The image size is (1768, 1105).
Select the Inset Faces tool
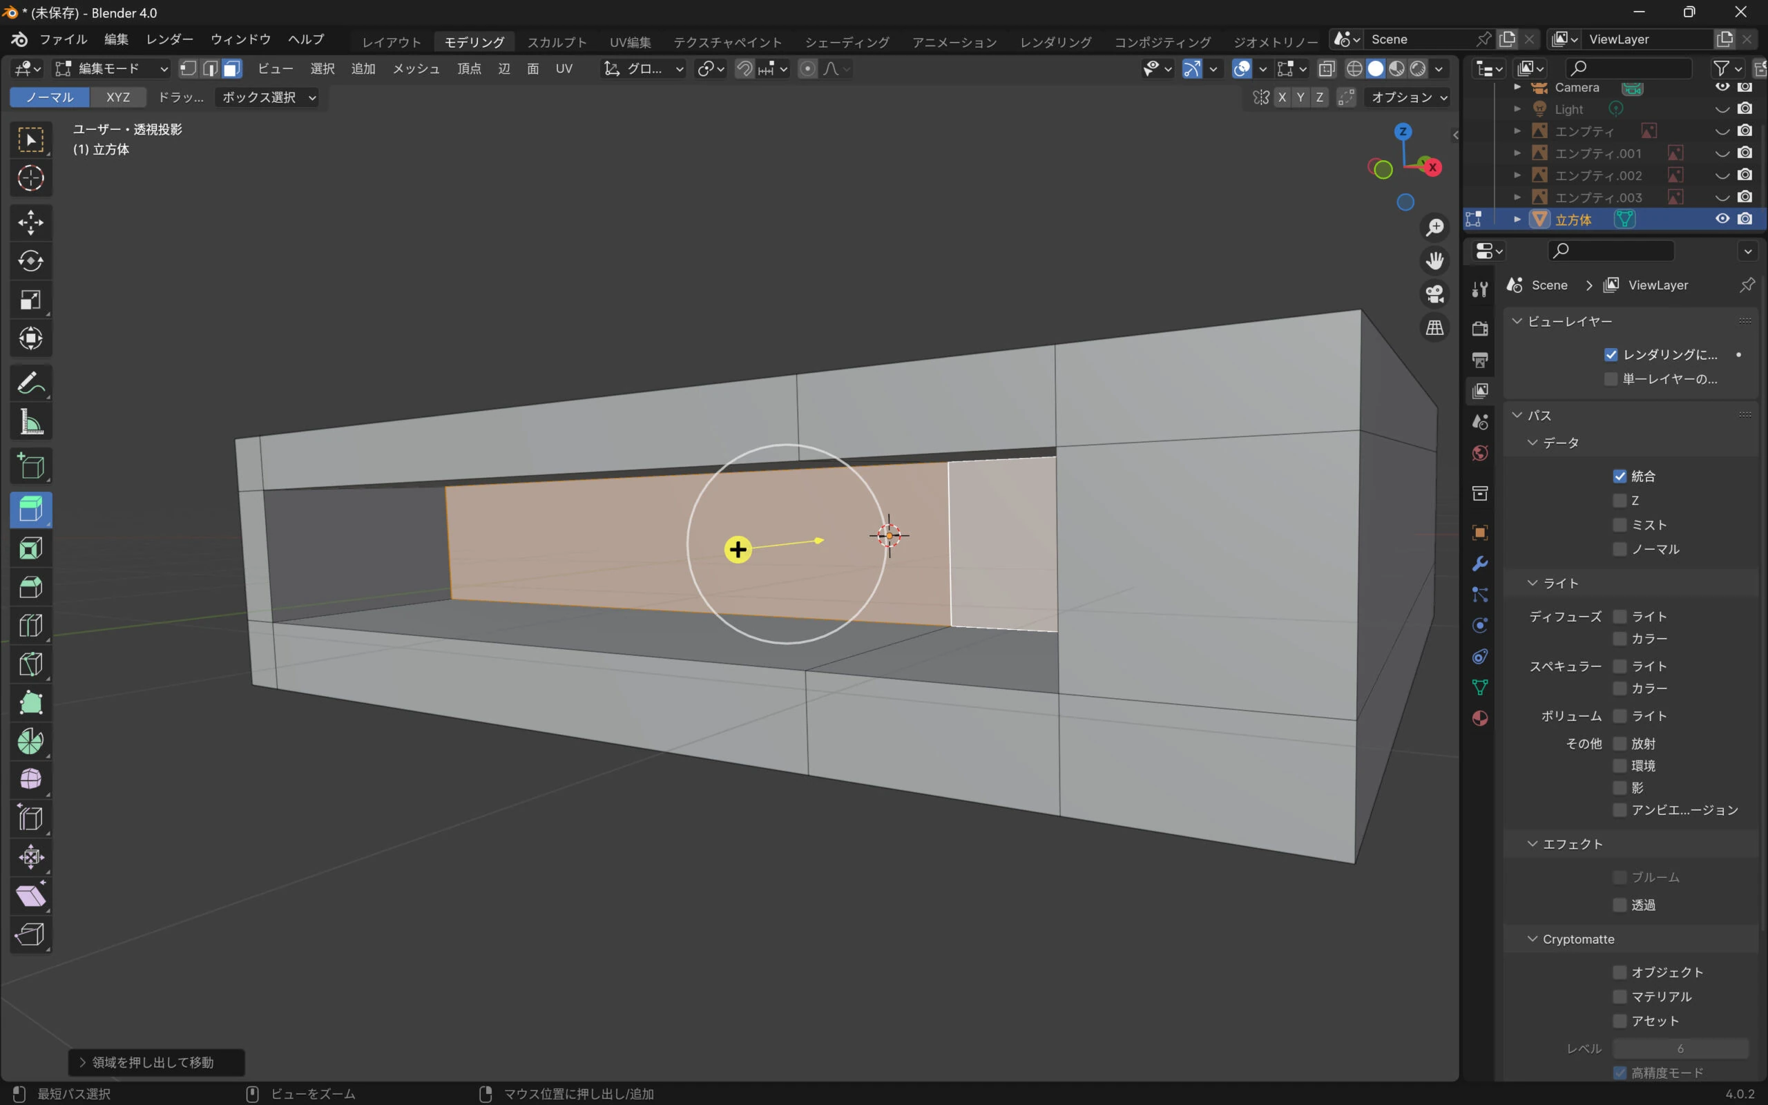(30, 548)
